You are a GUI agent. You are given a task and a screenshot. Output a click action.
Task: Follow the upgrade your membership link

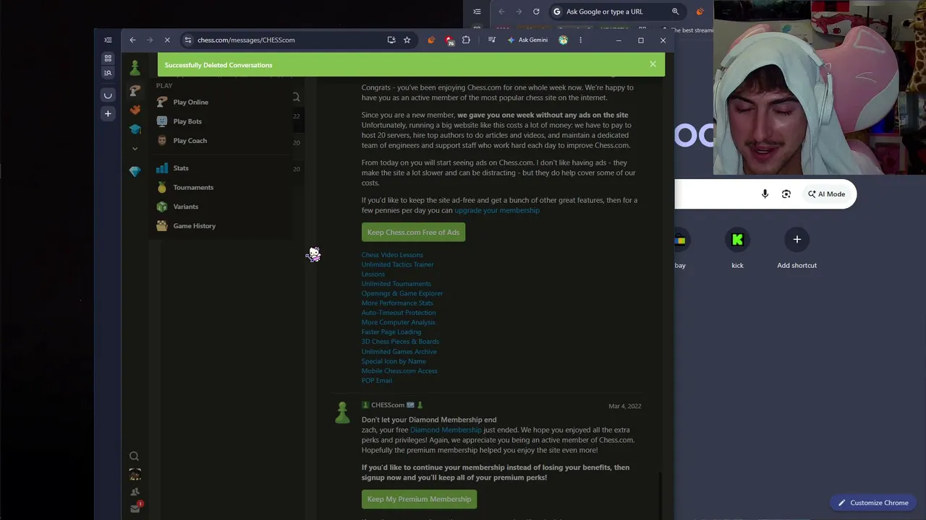click(497, 210)
